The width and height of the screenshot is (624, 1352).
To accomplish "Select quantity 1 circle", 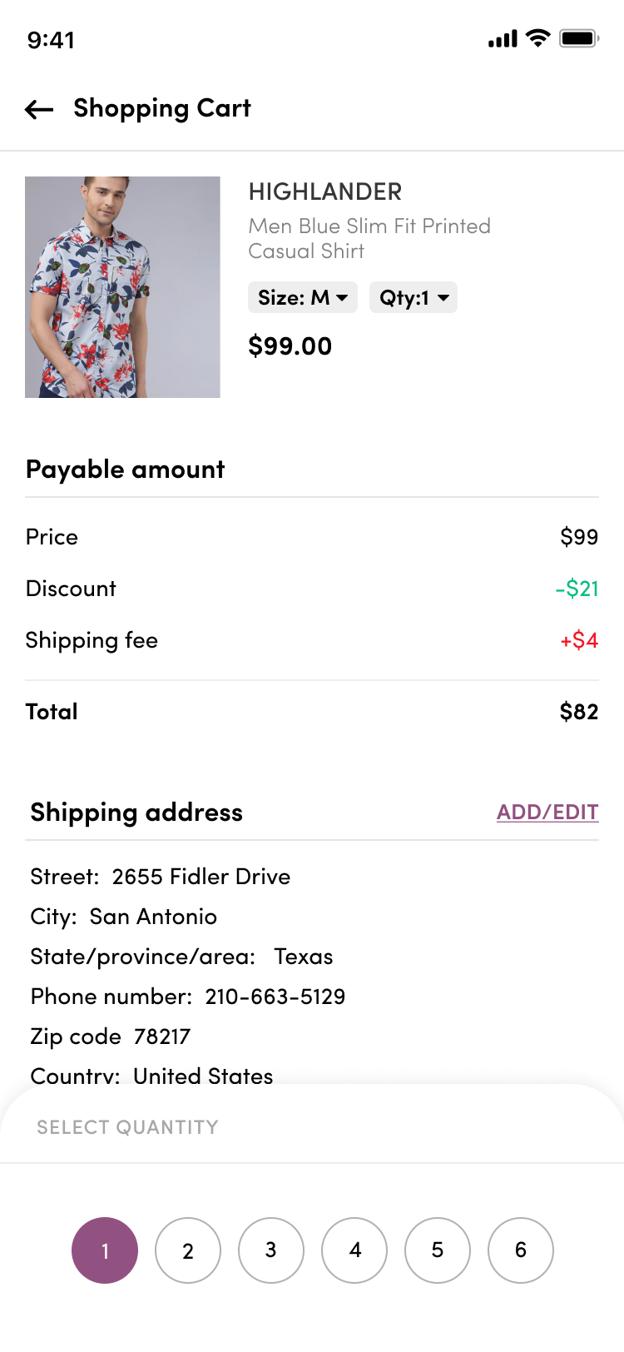I will [105, 1250].
